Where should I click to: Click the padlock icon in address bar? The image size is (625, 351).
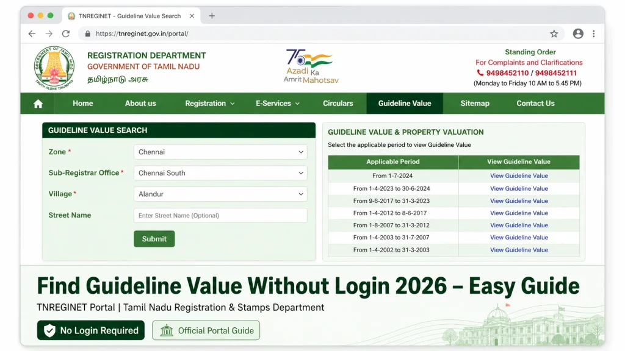click(x=88, y=34)
